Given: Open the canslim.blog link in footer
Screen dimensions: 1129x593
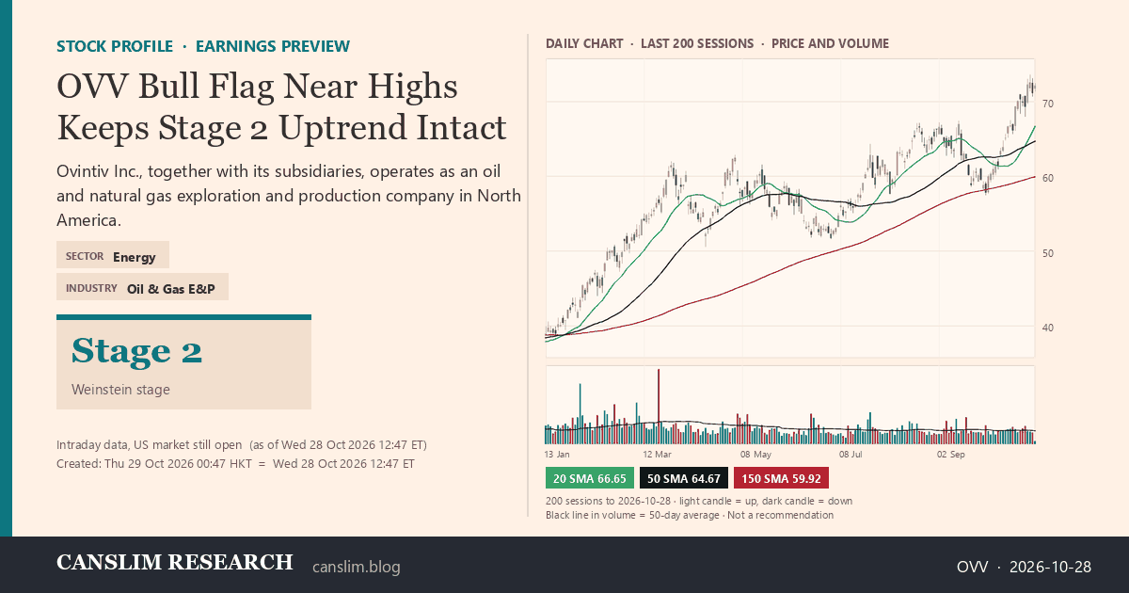Looking at the screenshot, I should (x=356, y=567).
